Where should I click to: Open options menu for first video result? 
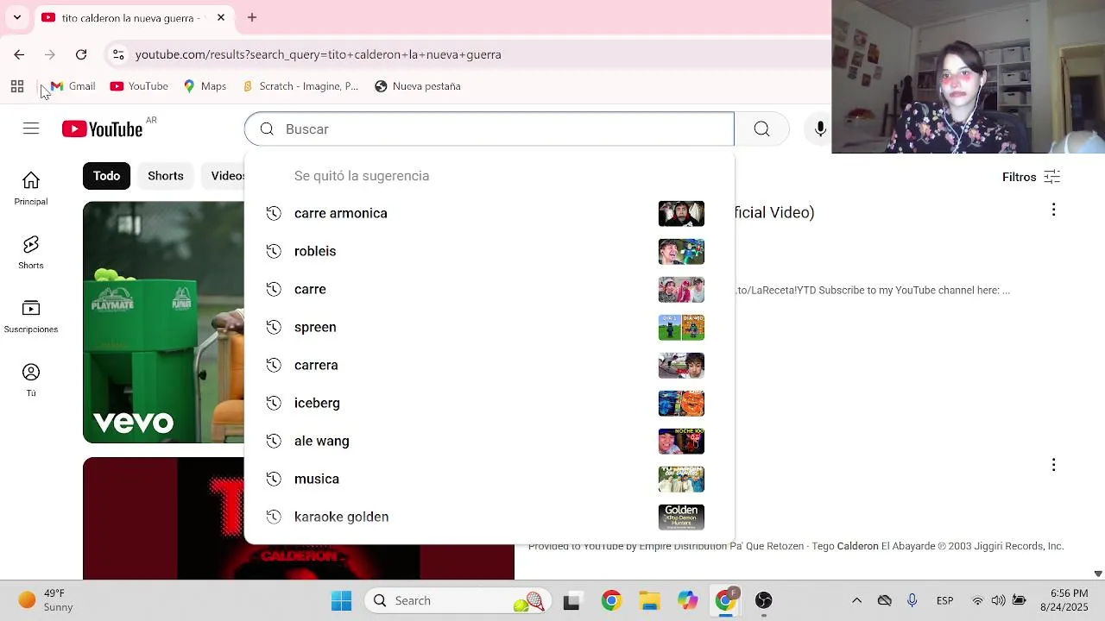pyautogui.click(x=1053, y=210)
